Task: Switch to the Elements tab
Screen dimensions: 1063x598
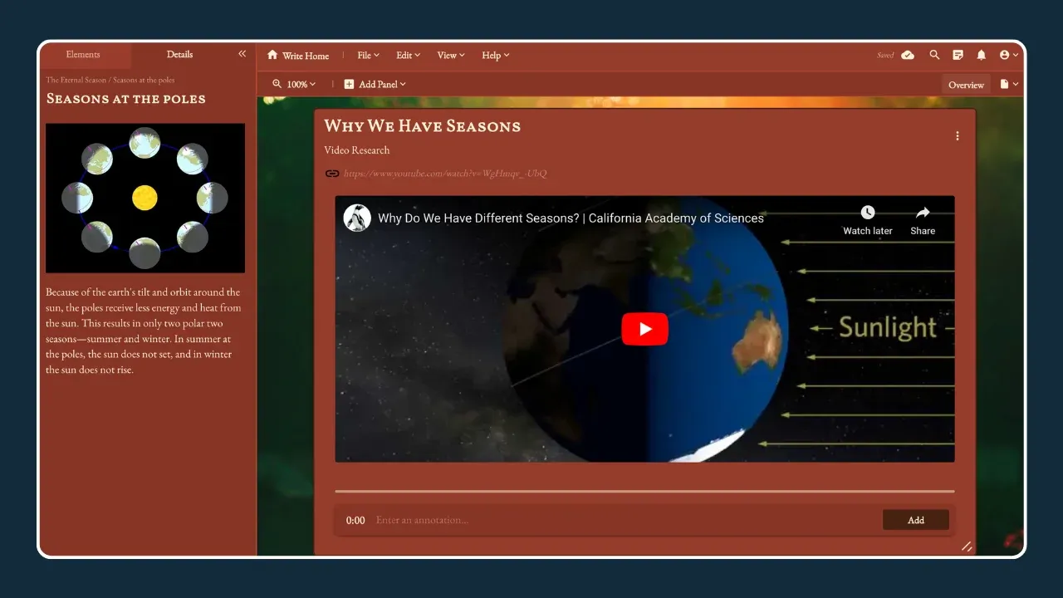Action: pos(83,55)
